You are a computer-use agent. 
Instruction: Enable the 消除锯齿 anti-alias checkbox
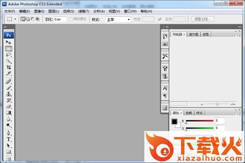point(70,19)
